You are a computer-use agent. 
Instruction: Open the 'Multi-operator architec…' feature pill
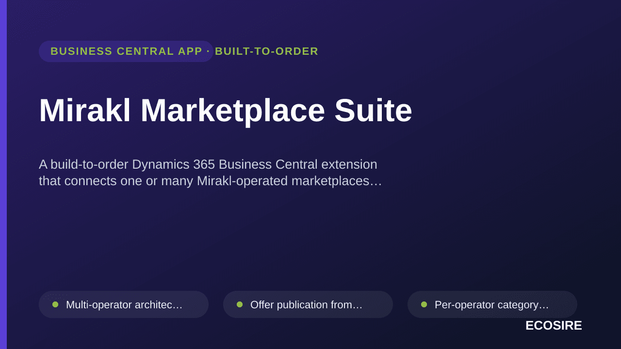124,304
